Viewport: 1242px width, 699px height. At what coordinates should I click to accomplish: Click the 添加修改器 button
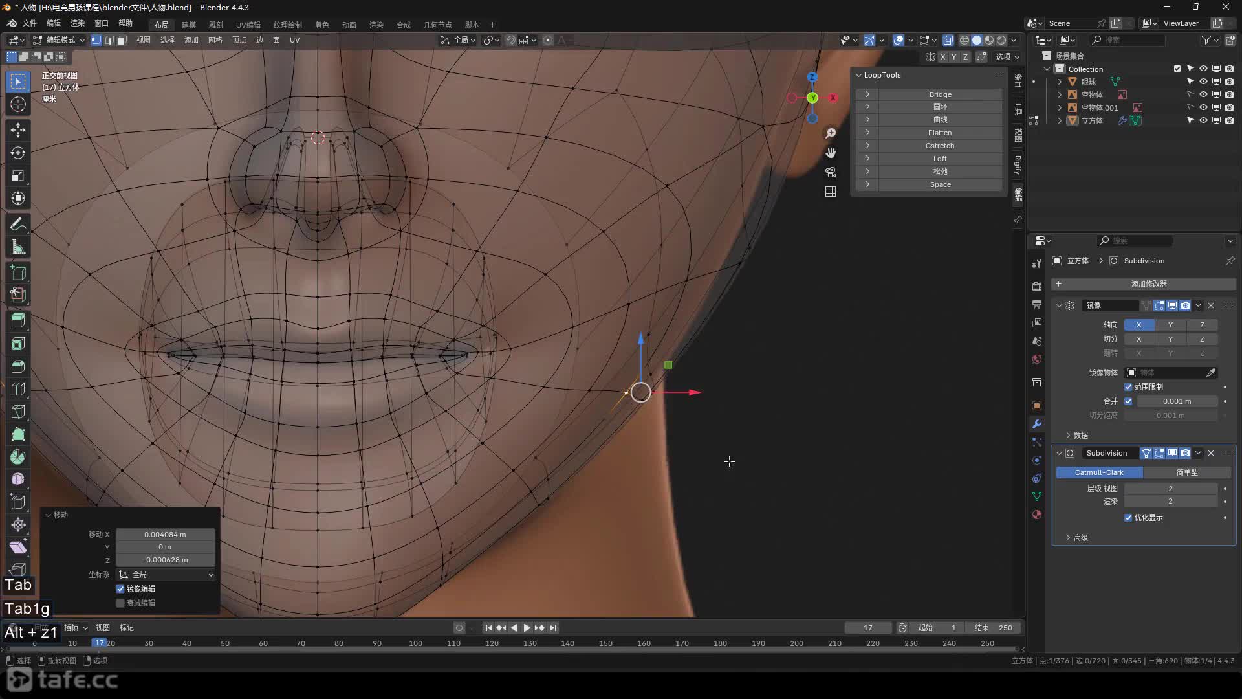(x=1148, y=284)
